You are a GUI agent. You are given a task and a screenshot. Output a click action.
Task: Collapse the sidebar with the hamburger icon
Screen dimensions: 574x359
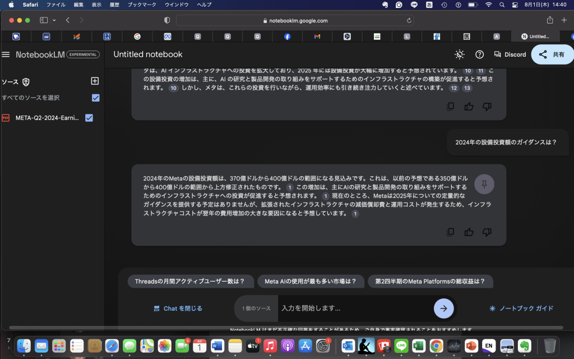pos(6,54)
